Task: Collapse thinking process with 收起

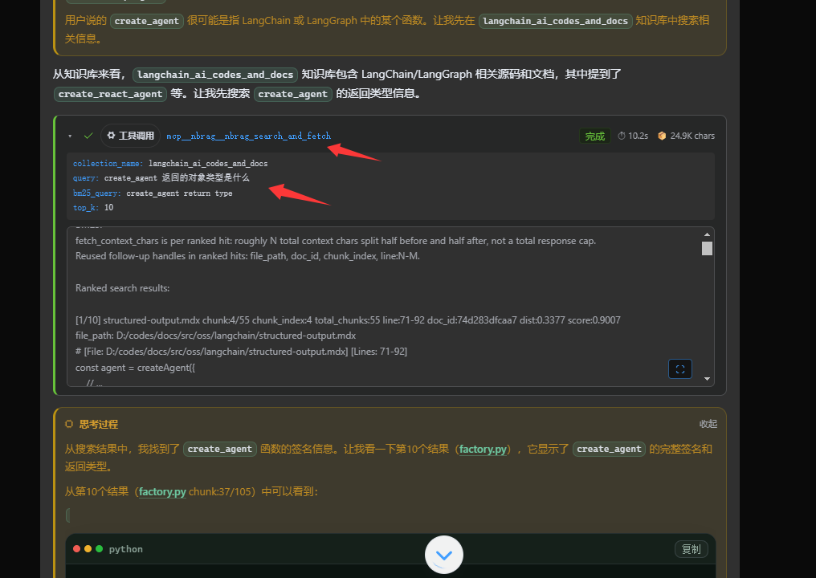Action: point(708,424)
